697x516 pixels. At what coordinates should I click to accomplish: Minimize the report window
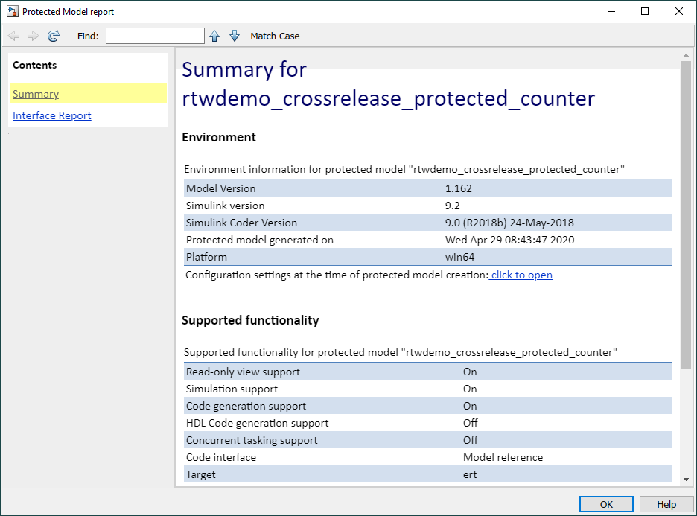pyautogui.click(x=611, y=12)
